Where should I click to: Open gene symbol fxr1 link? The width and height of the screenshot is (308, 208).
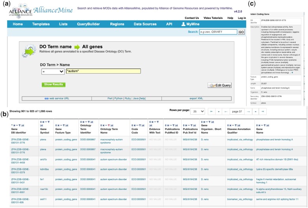click(42, 179)
